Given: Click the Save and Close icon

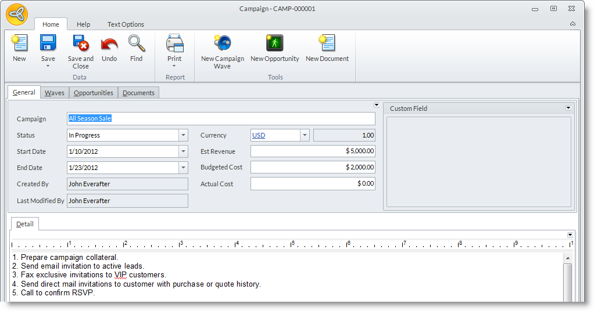Looking at the screenshot, I should [80, 44].
